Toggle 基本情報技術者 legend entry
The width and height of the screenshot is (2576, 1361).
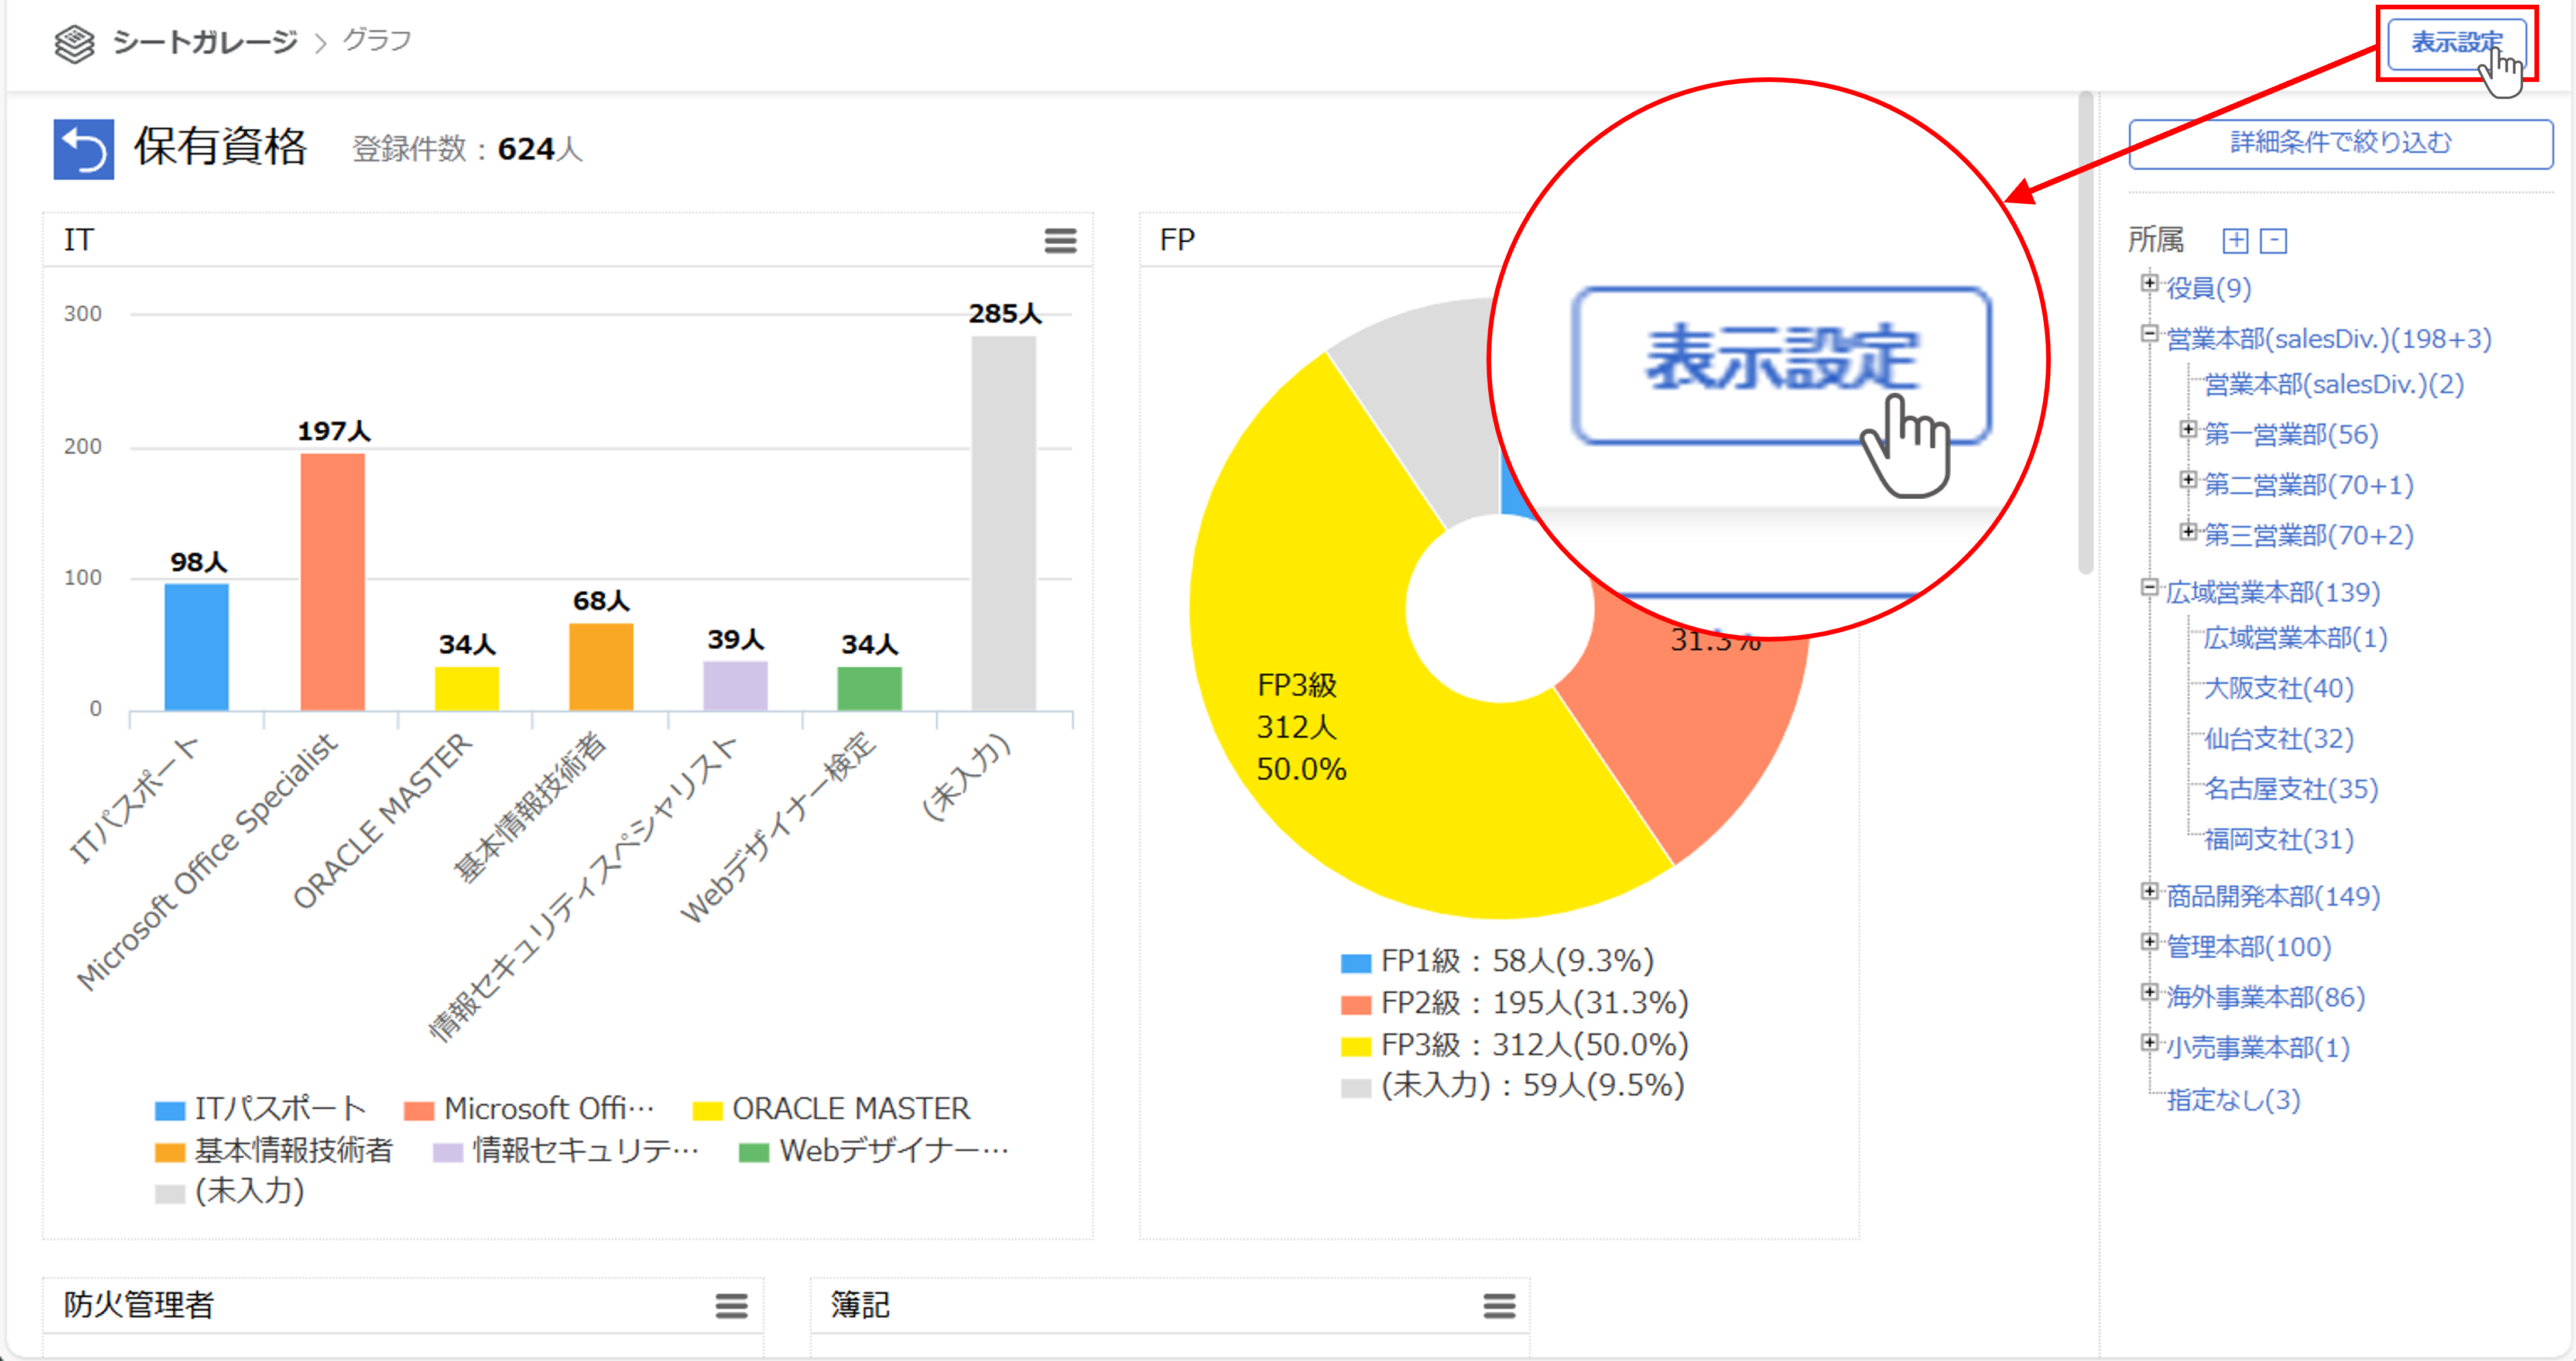pyautogui.click(x=274, y=1150)
